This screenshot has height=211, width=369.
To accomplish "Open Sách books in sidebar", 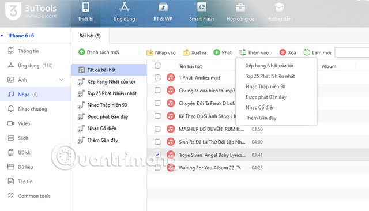I will (x=35, y=138).
